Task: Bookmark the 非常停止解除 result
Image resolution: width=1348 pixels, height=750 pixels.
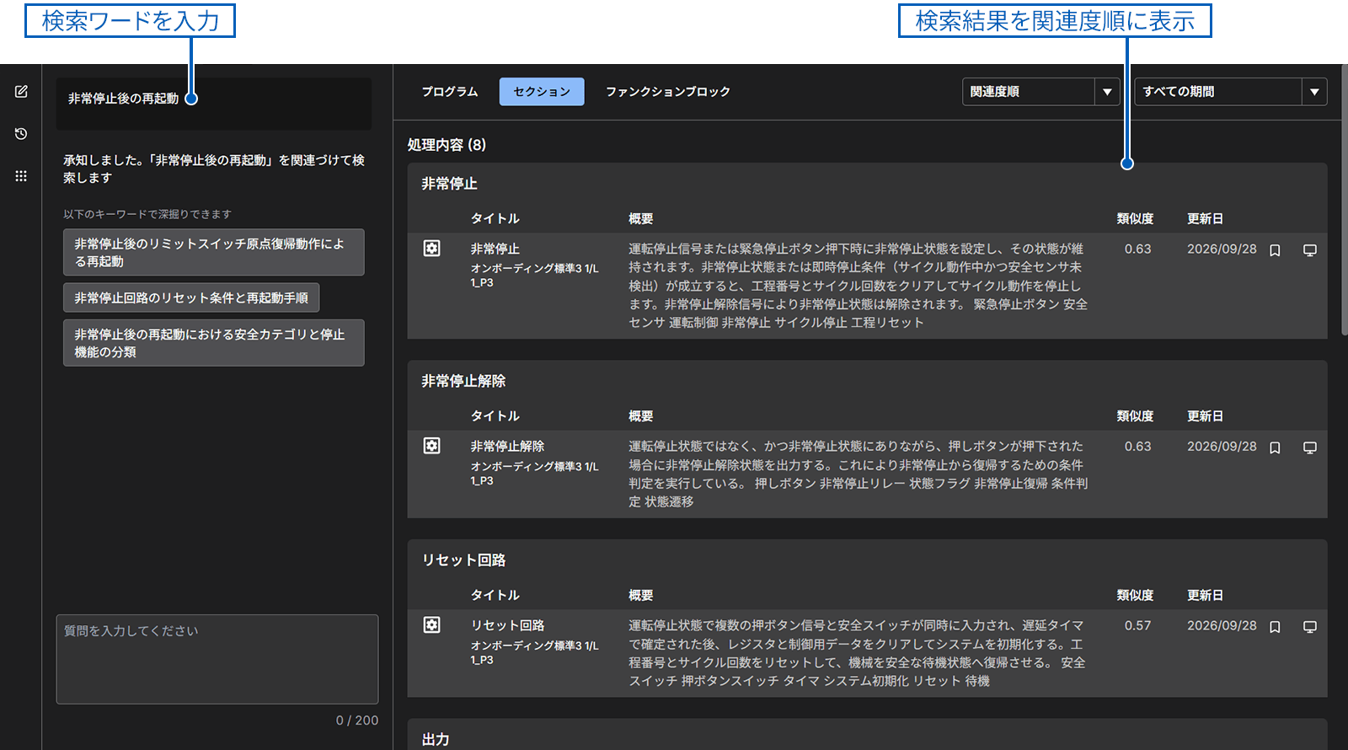Action: [1275, 447]
